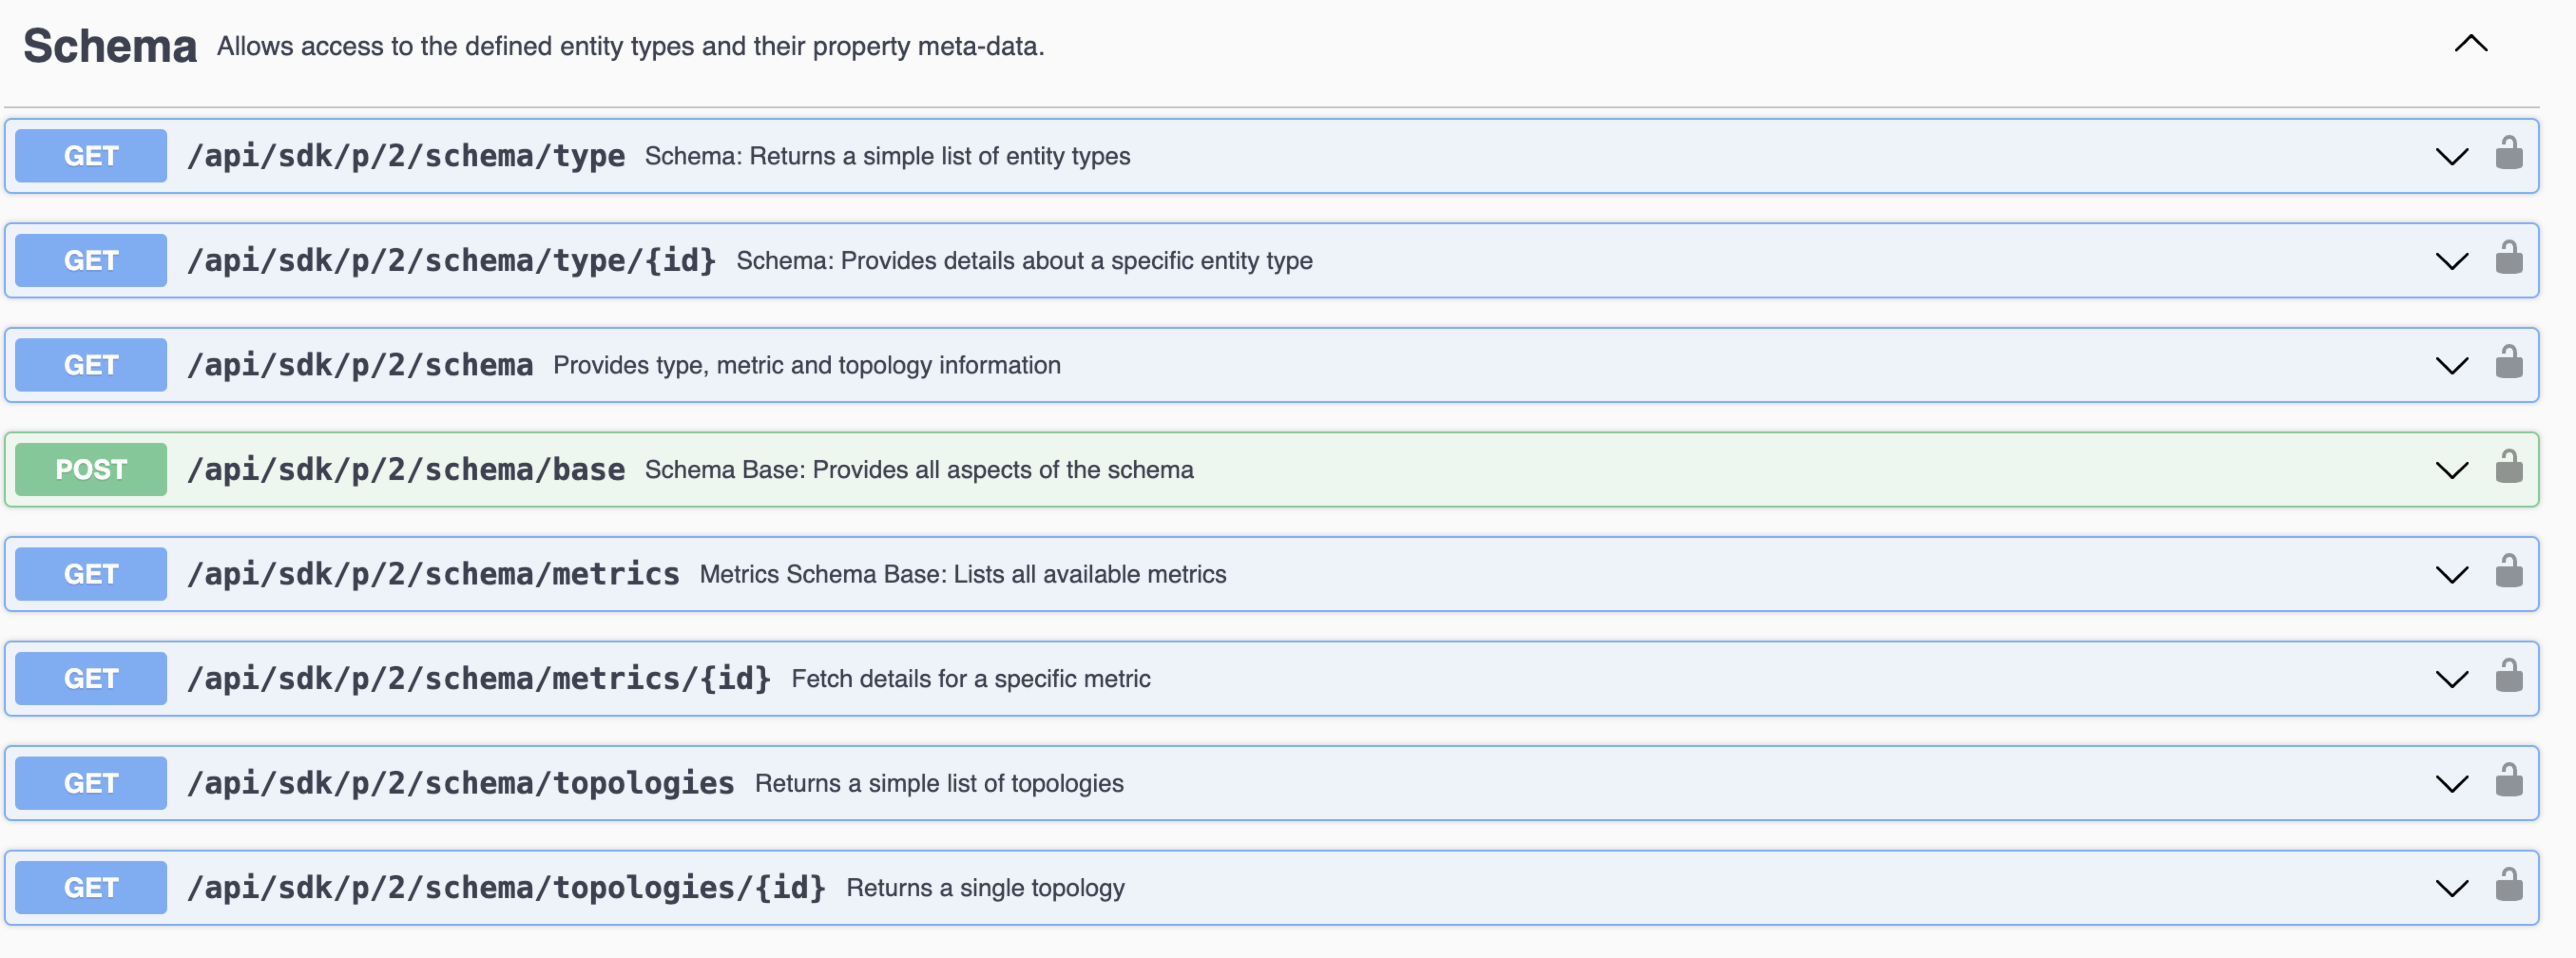The width and height of the screenshot is (2576, 958).
Task: Click 'Returns a simple list of topologies'
Action: 939,783
